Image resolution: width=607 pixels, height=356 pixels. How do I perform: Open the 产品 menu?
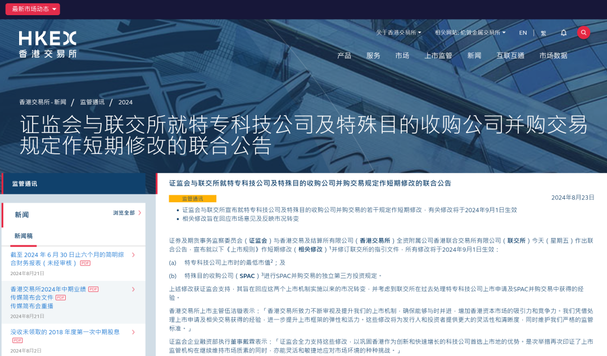coord(344,56)
